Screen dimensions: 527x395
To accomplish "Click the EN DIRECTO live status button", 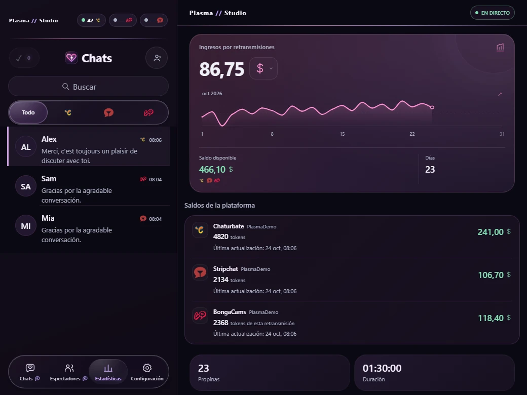I will pyautogui.click(x=493, y=13).
